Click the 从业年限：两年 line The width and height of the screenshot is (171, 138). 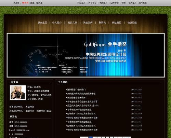click(35, 99)
